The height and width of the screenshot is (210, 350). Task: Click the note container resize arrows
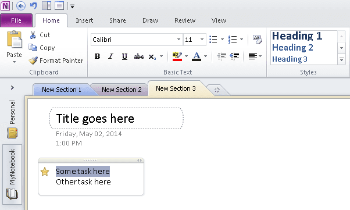coord(140,160)
